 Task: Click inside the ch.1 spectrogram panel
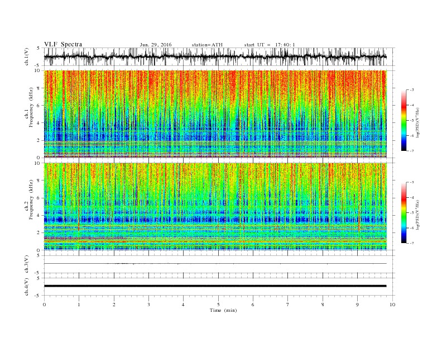coord(215,114)
